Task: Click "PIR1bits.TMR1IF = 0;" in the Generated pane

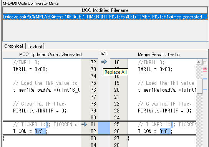Action: coord(40,111)
